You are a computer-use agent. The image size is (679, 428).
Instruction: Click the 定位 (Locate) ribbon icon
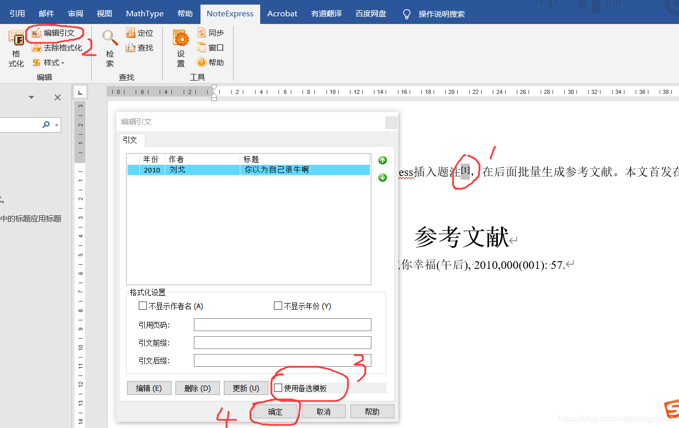tap(131, 33)
